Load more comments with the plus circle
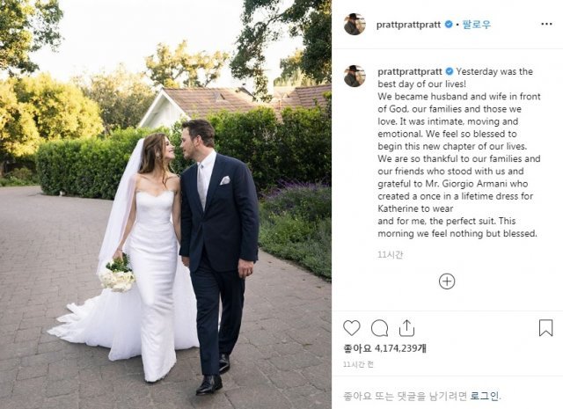Viewport: 563px width, 409px height. pyautogui.click(x=447, y=281)
